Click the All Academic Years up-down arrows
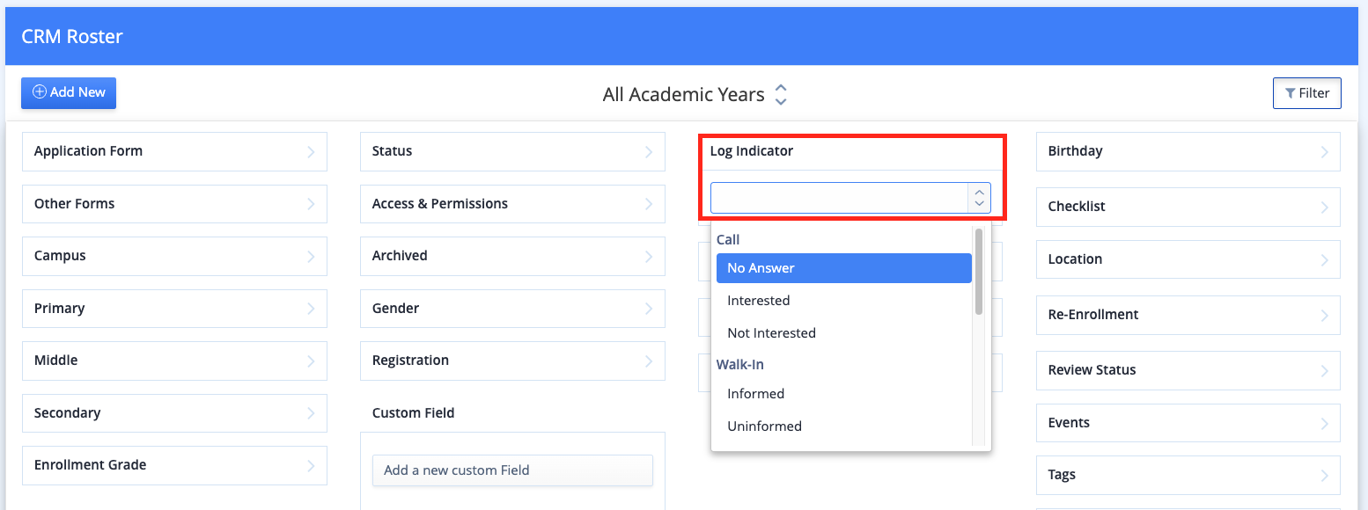 pos(780,94)
